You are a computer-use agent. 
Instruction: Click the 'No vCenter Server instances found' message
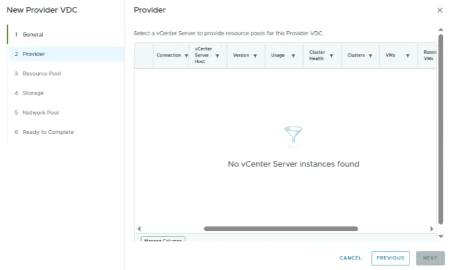(x=293, y=164)
